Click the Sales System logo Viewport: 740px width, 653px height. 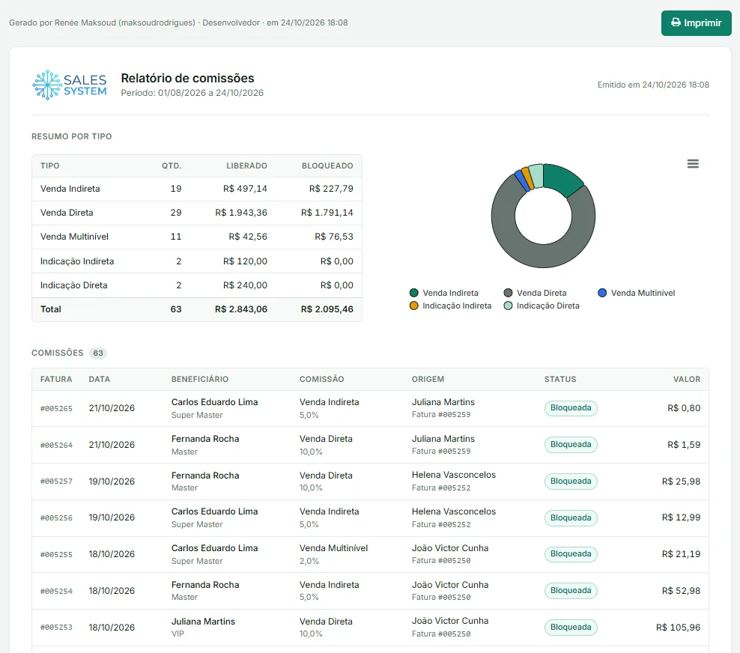tap(70, 85)
